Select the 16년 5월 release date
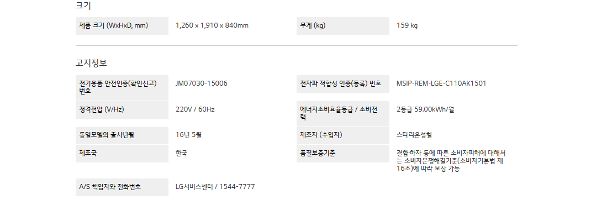This screenshot has width=591, height=205. tap(189, 135)
